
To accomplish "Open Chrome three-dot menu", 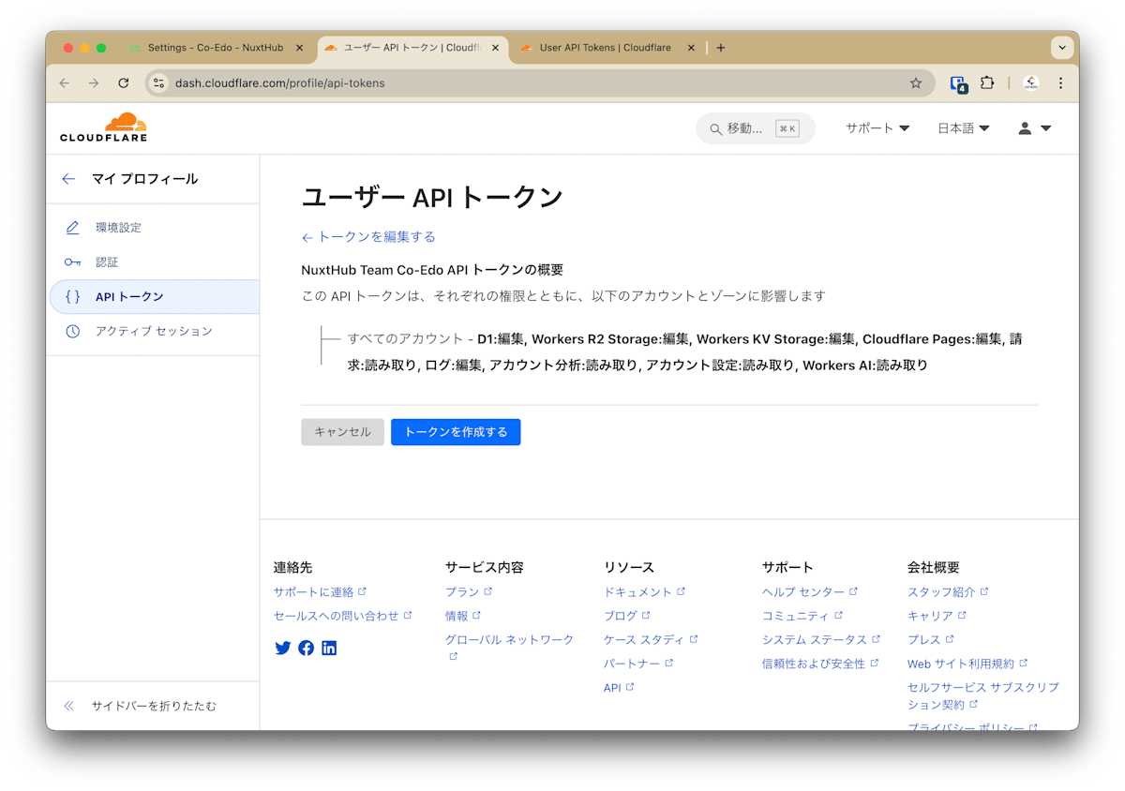I will pyautogui.click(x=1060, y=83).
